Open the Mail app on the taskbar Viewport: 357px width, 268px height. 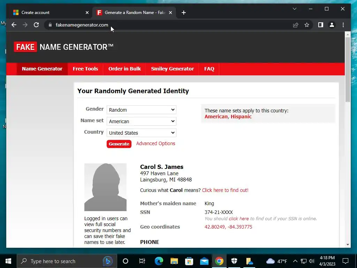tap(204, 261)
